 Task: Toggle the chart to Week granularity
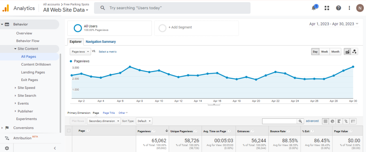324,52
